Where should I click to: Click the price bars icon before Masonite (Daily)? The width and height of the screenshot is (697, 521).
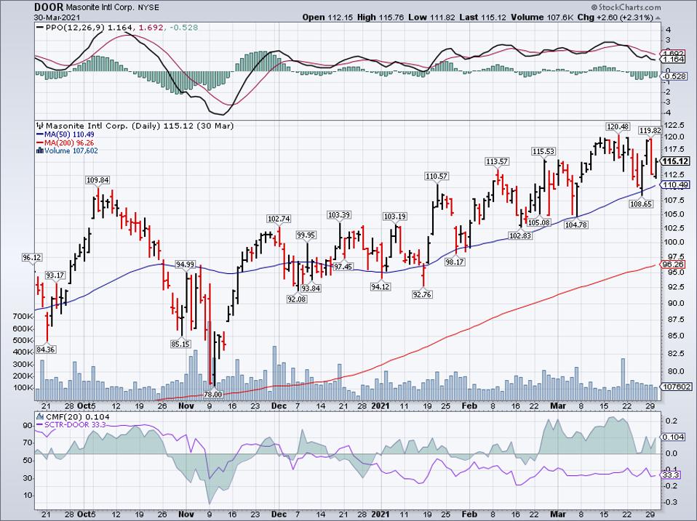pyautogui.click(x=40, y=126)
